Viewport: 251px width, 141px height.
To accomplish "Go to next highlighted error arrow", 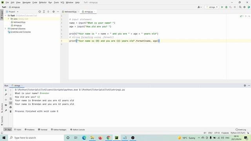I will [x=249, y=16].
